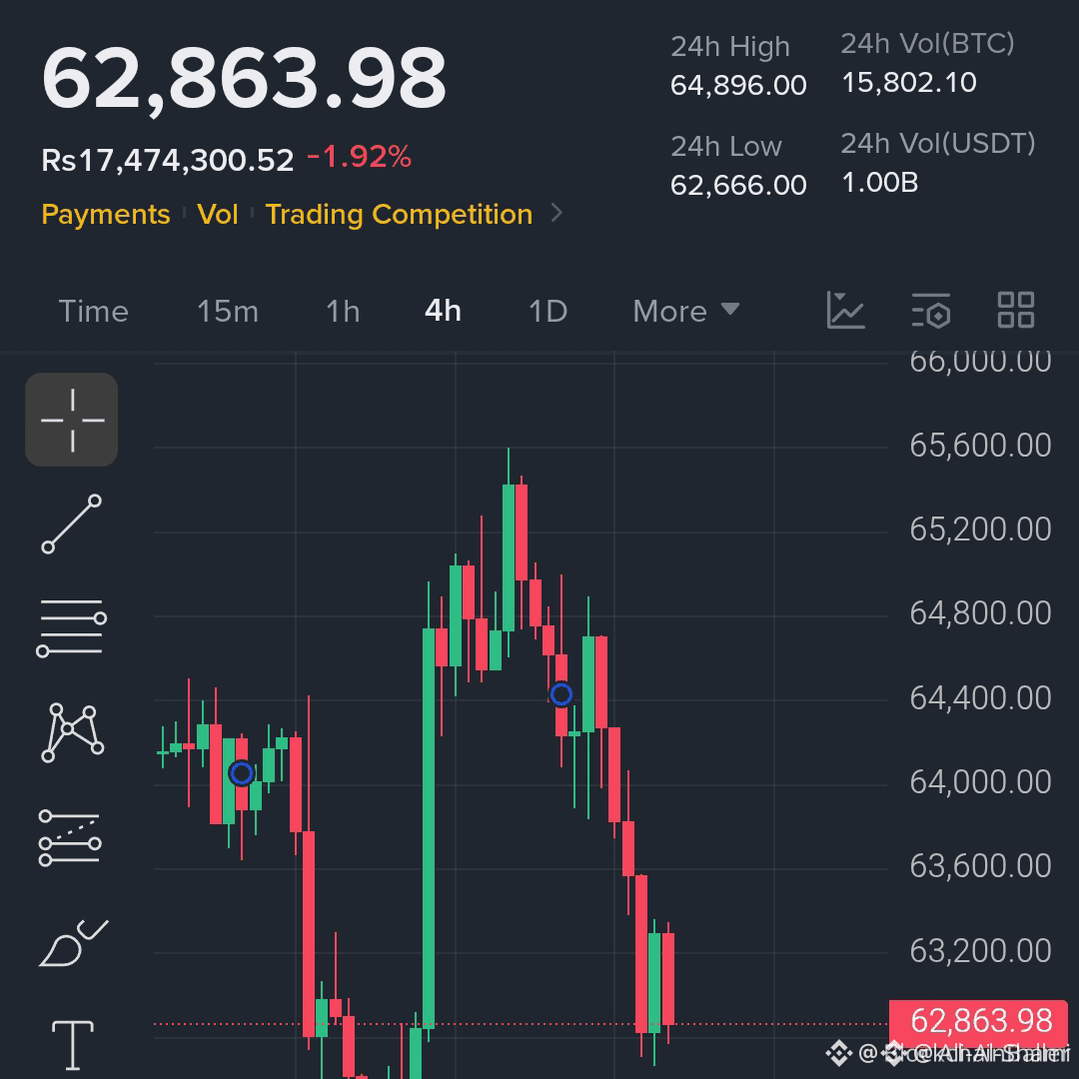Expand tags with the chevron arrow
Viewport: 1079px width, 1079px height.
(x=556, y=214)
